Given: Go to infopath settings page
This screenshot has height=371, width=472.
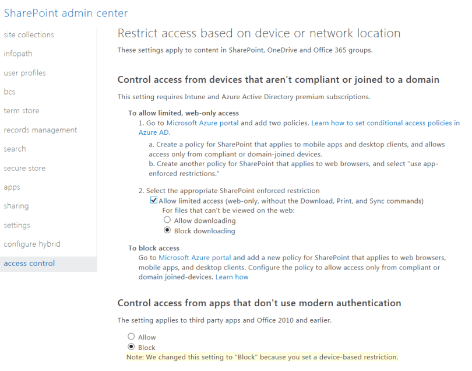Looking at the screenshot, I should 18,54.
